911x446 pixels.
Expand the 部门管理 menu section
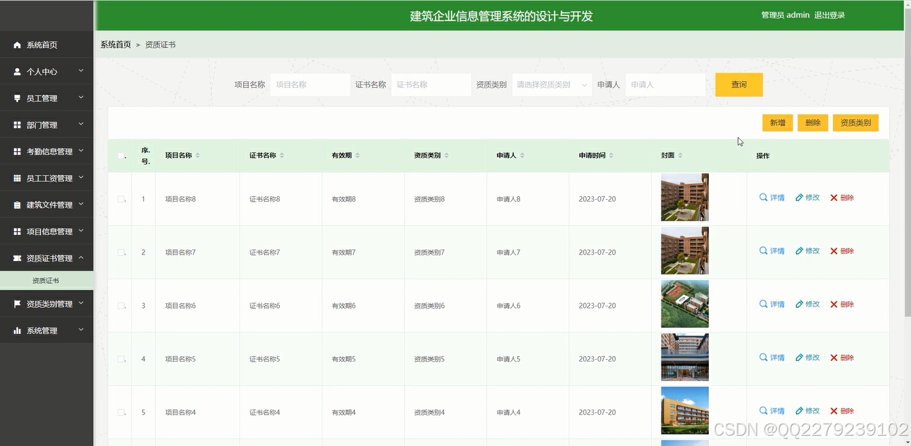(45, 124)
